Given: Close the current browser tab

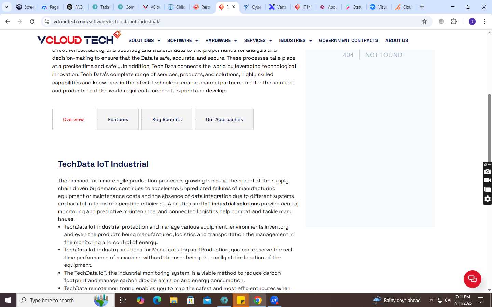Looking at the screenshot, I should (234, 7).
